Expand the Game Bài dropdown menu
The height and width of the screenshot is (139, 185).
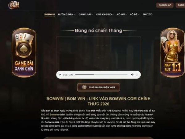(x=86, y=15)
